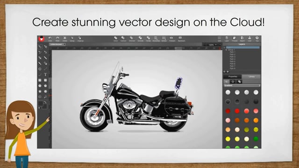
Task: Click the Export icon in top toolbar
Action: coord(242,39)
